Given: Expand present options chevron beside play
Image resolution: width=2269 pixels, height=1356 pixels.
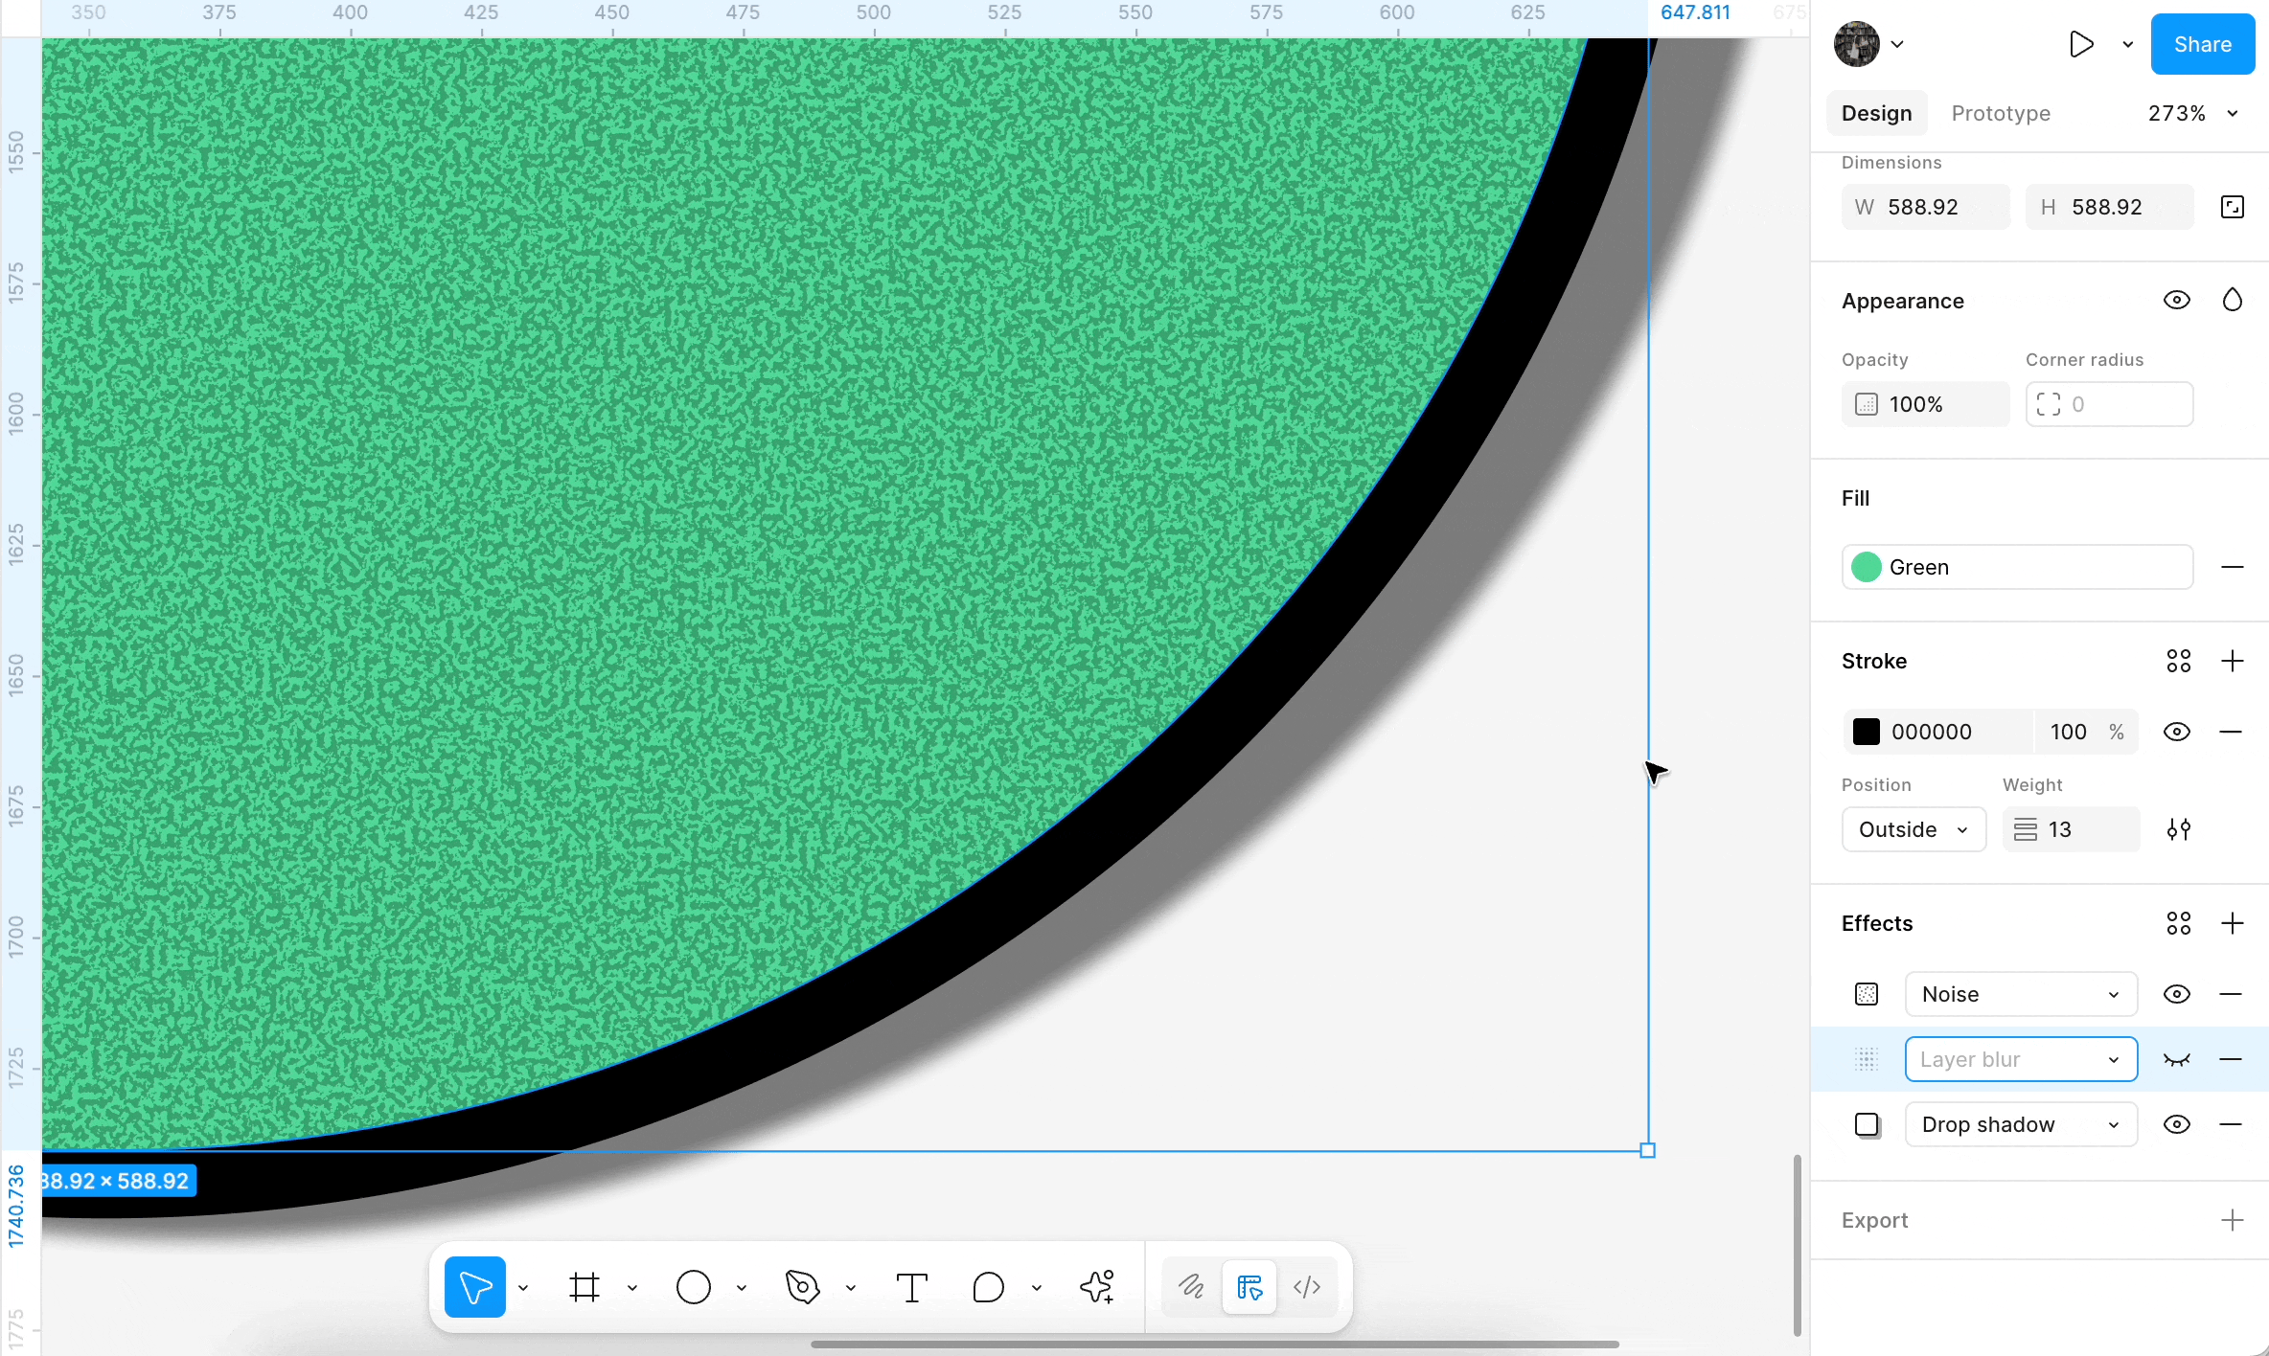Looking at the screenshot, I should point(2128,44).
